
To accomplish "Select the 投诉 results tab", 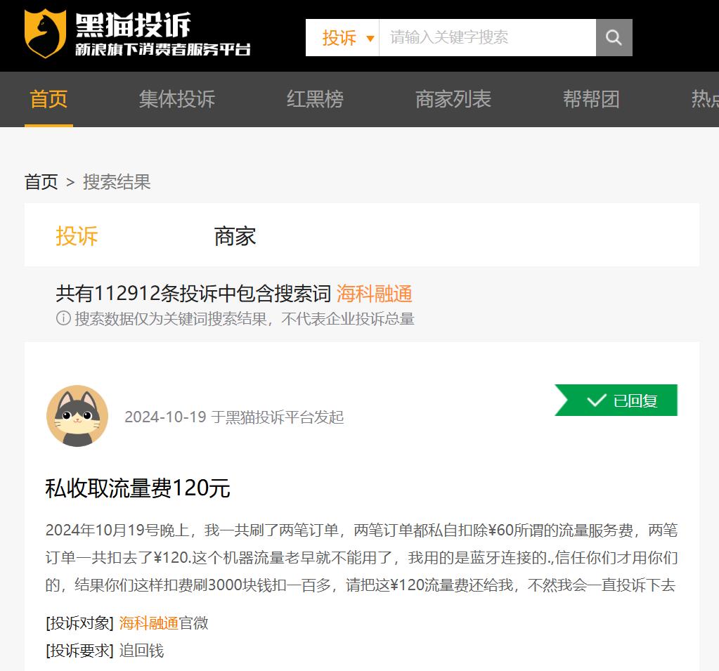I will 77,237.
